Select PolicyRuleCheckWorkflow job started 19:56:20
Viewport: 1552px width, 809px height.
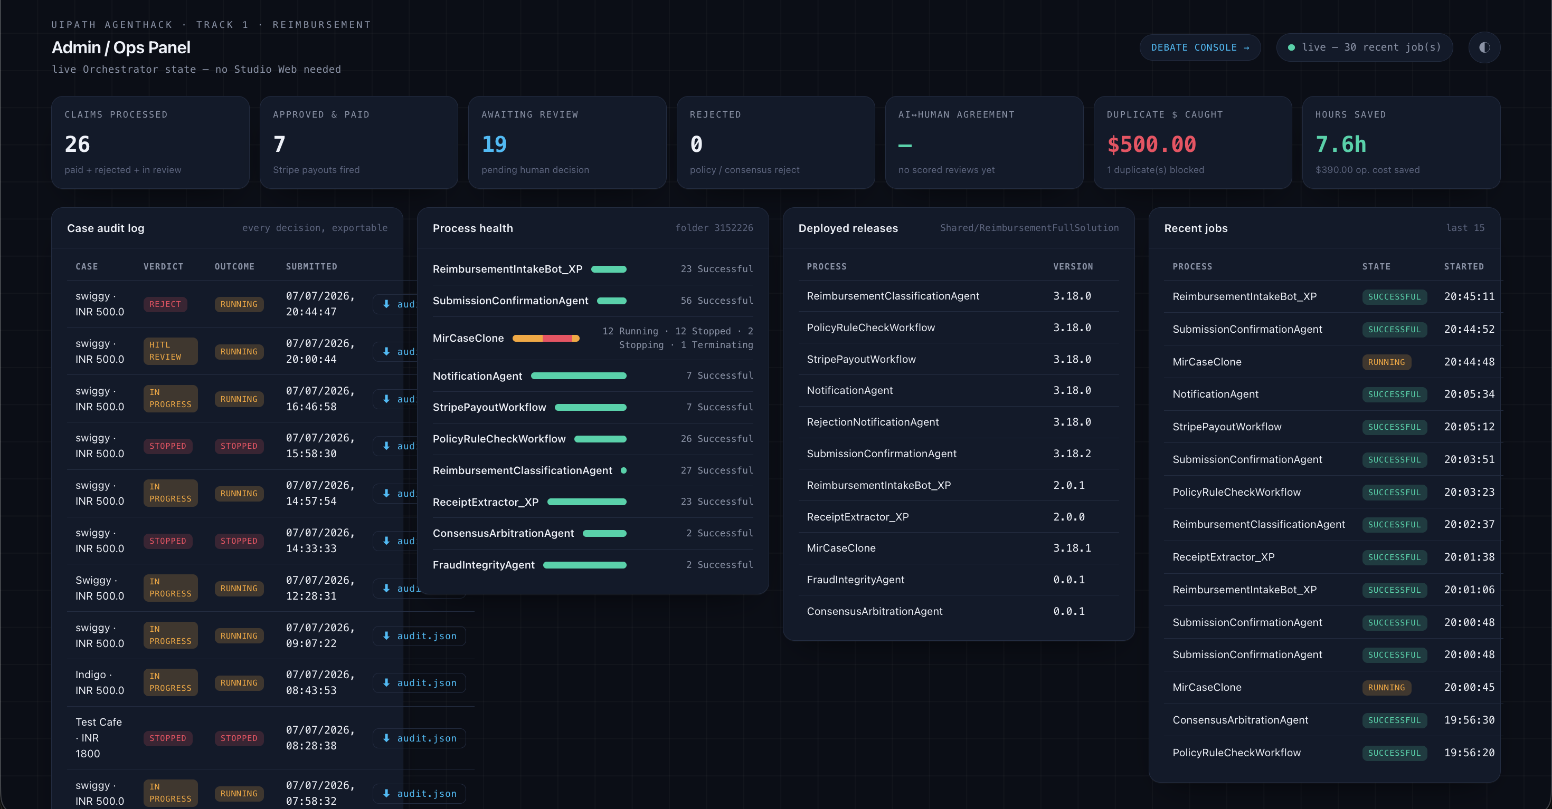click(x=1333, y=753)
